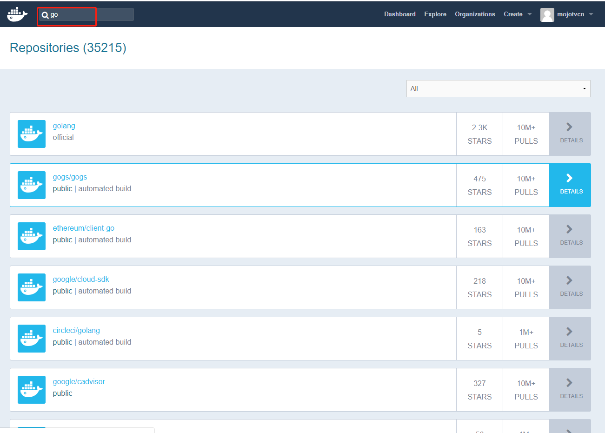Open the circleci/golang repository link
The width and height of the screenshot is (605, 433).
(76, 331)
